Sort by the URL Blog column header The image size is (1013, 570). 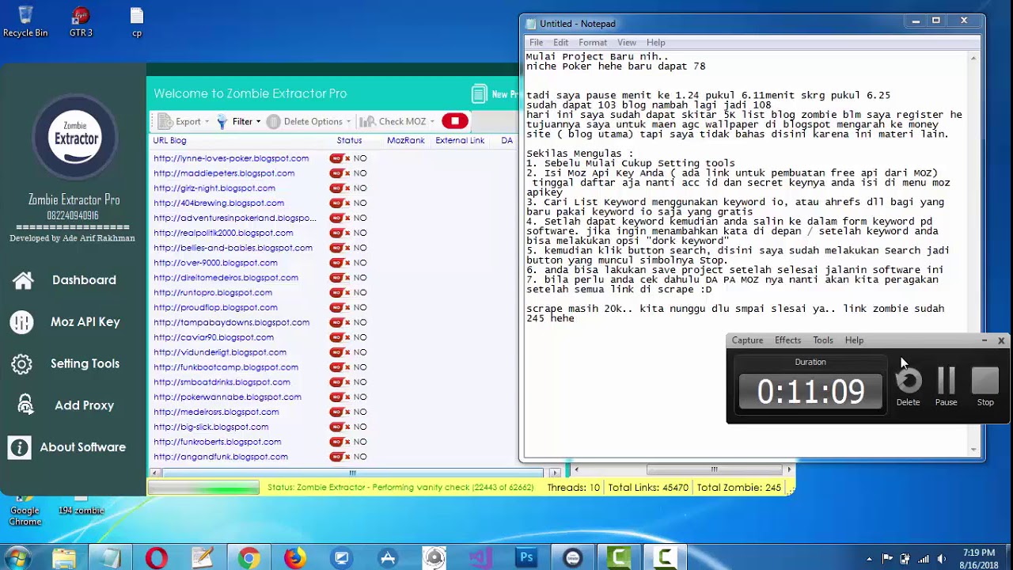169,141
